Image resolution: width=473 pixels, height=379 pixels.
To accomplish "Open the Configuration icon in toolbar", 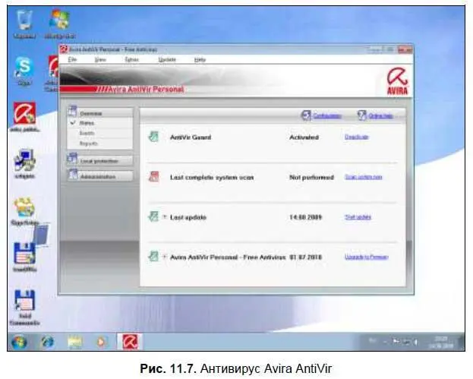I will pyautogui.click(x=306, y=115).
